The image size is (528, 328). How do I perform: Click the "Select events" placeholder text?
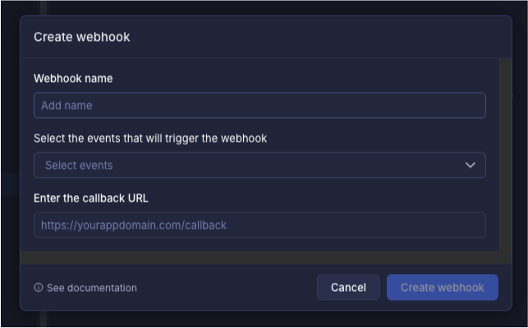click(x=79, y=165)
